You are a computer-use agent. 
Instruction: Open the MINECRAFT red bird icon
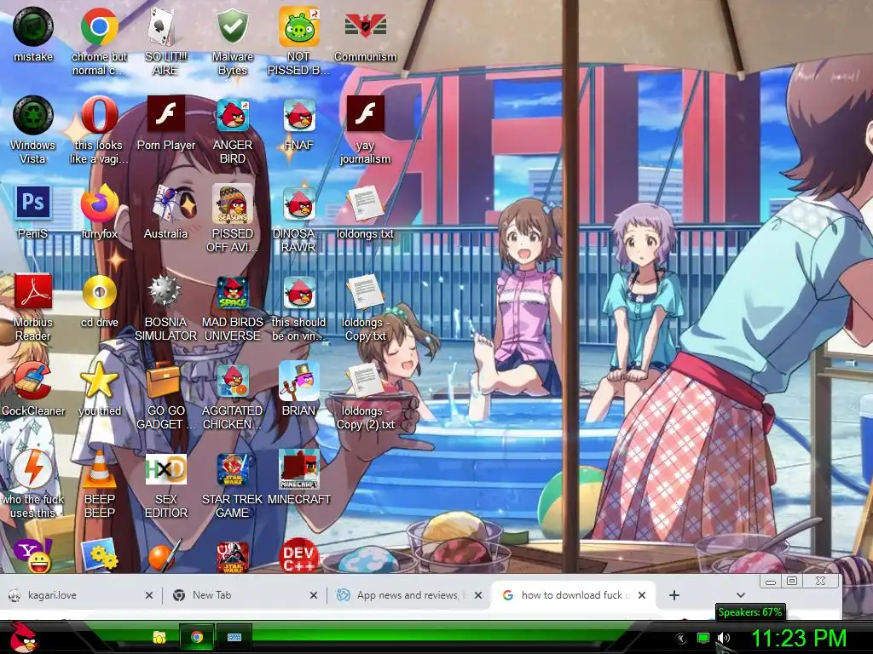point(298,477)
